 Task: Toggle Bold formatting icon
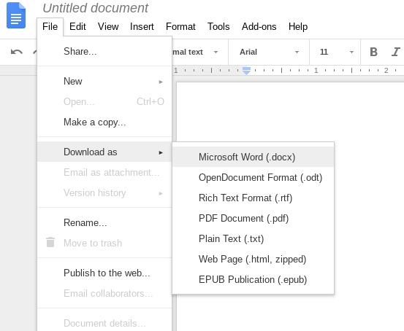click(x=373, y=52)
